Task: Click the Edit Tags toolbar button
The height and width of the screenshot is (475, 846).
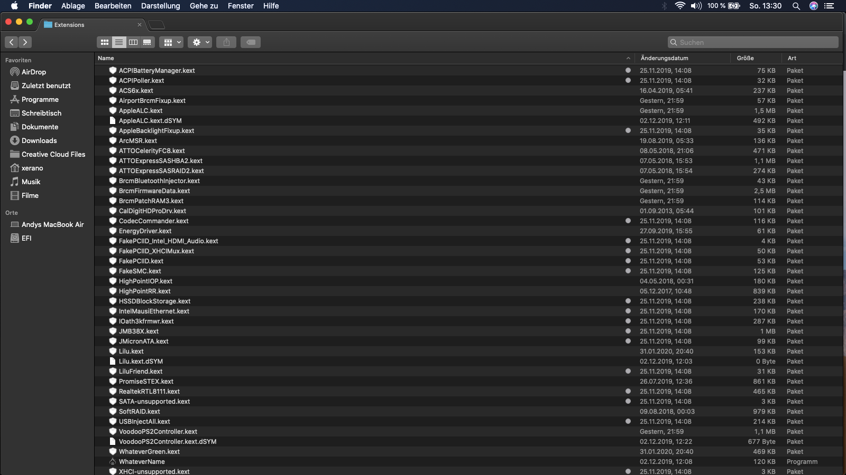Action: point(251,42)
